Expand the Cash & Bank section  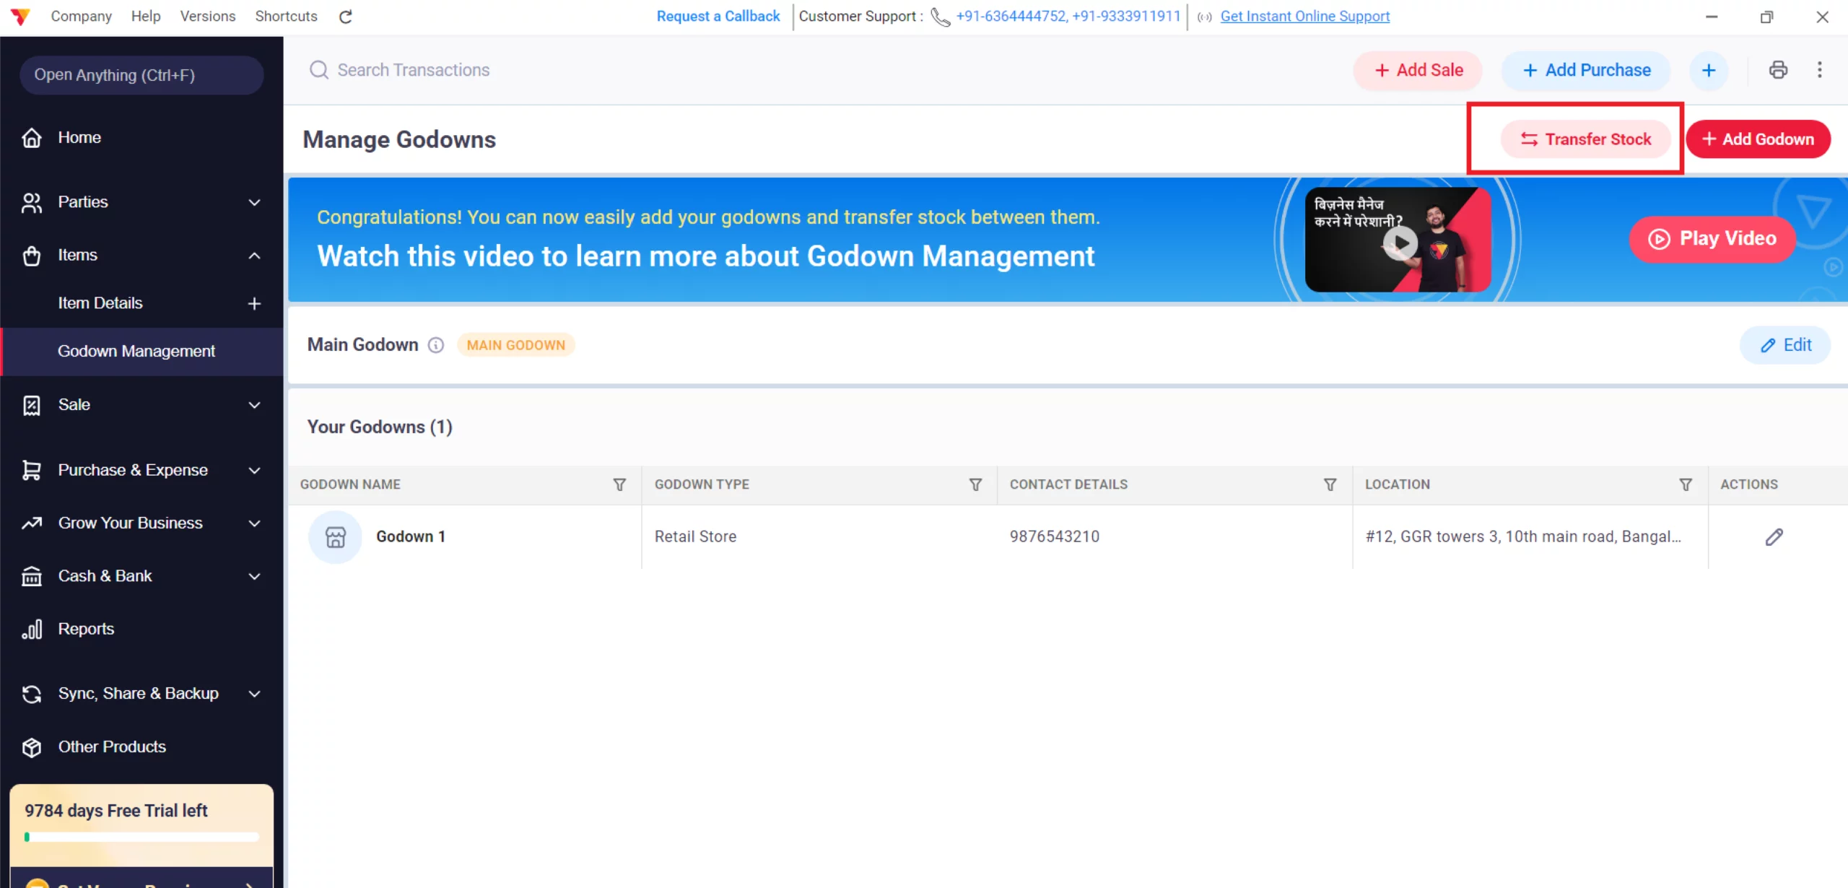pos(254,576)
